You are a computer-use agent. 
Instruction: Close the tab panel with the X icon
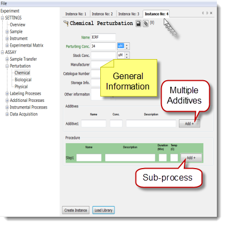click(x=211, y=13)
